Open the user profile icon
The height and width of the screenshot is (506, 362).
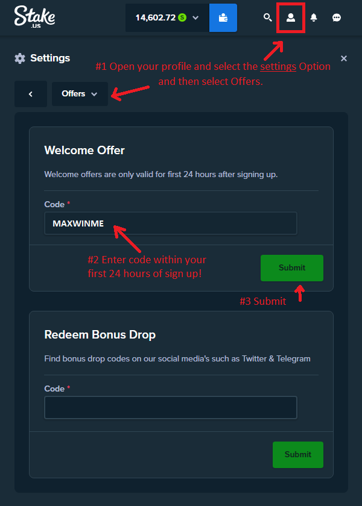tap(291, 17)
